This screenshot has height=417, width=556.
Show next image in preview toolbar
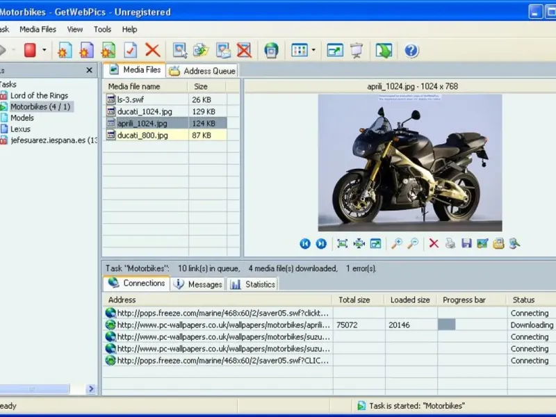click(x=321, y=243)
